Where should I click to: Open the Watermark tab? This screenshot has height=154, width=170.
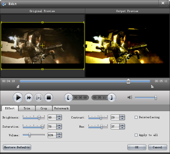pyautogui.click(x=61, y=108)
